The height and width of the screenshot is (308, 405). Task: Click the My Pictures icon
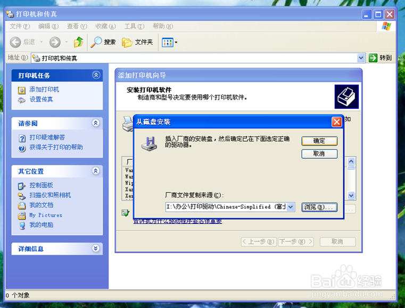(22, 216)
